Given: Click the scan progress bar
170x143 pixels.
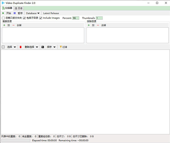Looking at the screenshot, I should coord(16,140).
